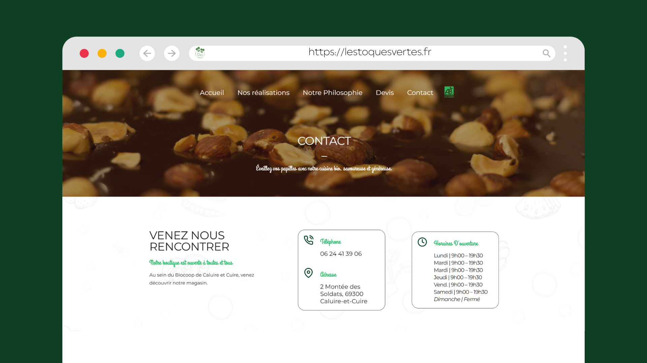Click the telephone handset icon
647x363 pixels.
coord(309,240)
